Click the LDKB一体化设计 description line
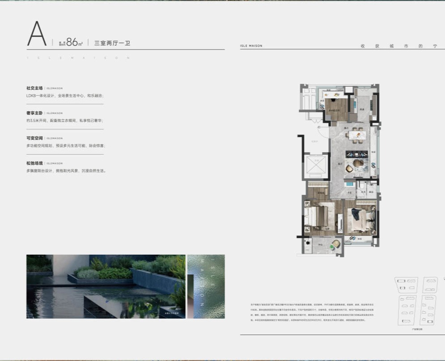445x361 pixels. [65, 96]
